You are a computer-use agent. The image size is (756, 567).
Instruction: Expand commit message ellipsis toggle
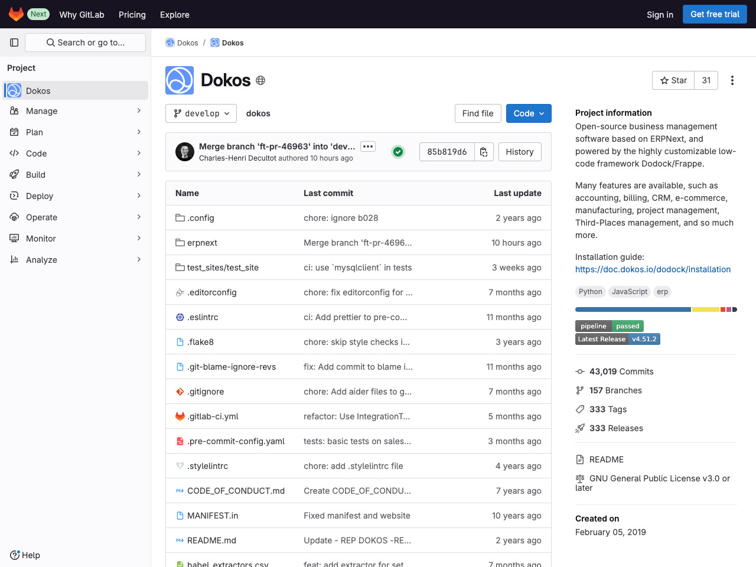point(368,146)
